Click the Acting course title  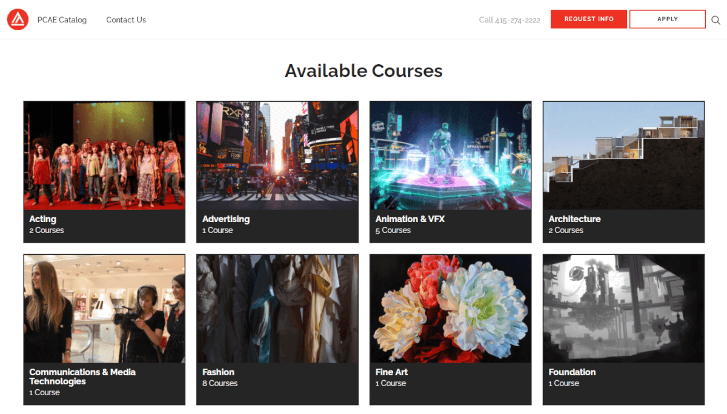[43, 219]
